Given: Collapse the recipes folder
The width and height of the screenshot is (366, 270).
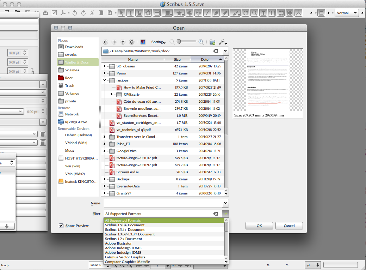Looking at the screenshot, I should (x=105, y=80).
